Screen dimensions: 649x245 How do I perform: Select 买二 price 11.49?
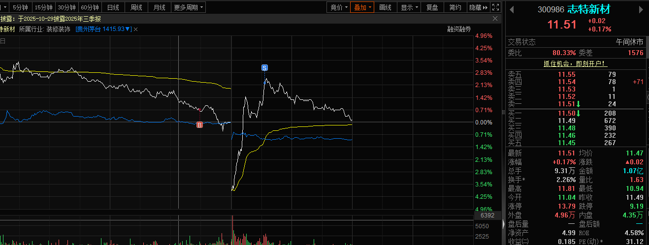[566, 121]
